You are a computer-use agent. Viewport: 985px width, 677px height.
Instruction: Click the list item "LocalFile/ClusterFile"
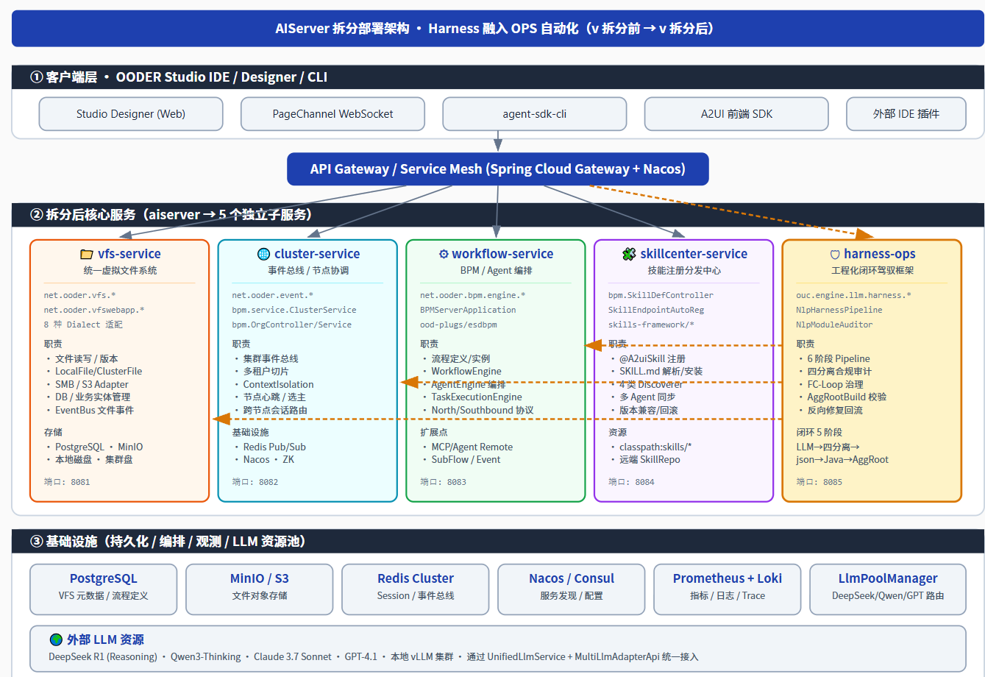tap(99, 372)
